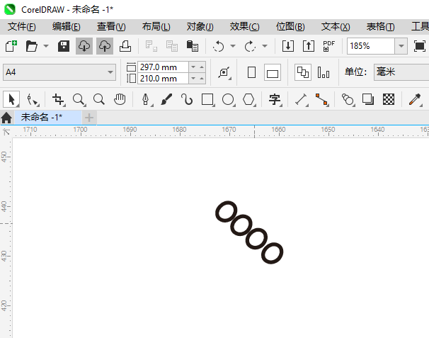The height and width of the screenshot is (338, 429).
Task: Select the Ellipse tool
Action: (229, 99)
